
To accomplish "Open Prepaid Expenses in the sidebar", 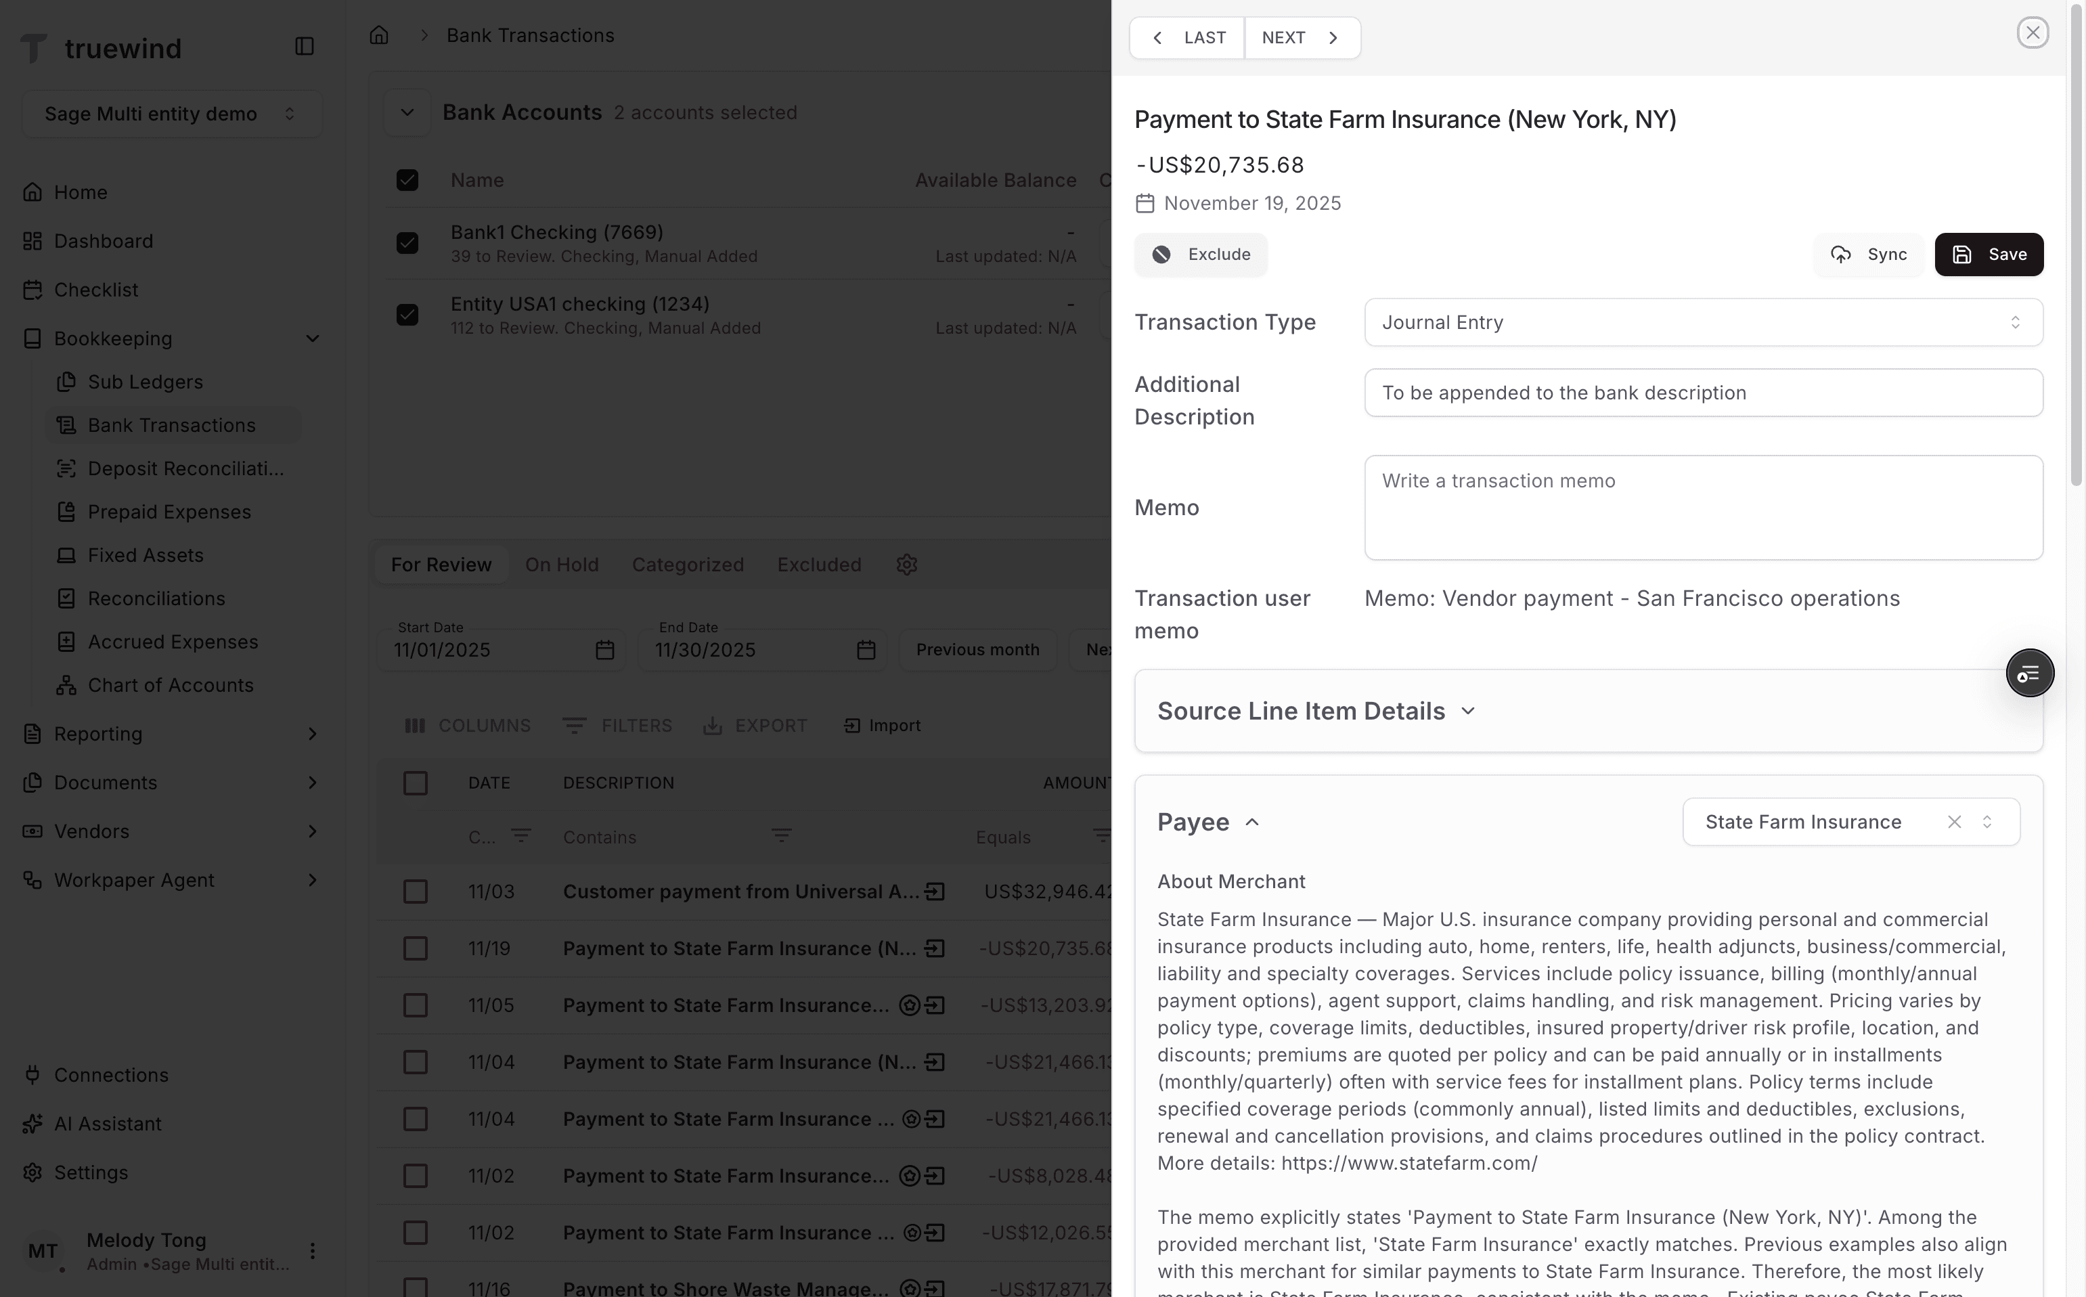I will 169,512.
